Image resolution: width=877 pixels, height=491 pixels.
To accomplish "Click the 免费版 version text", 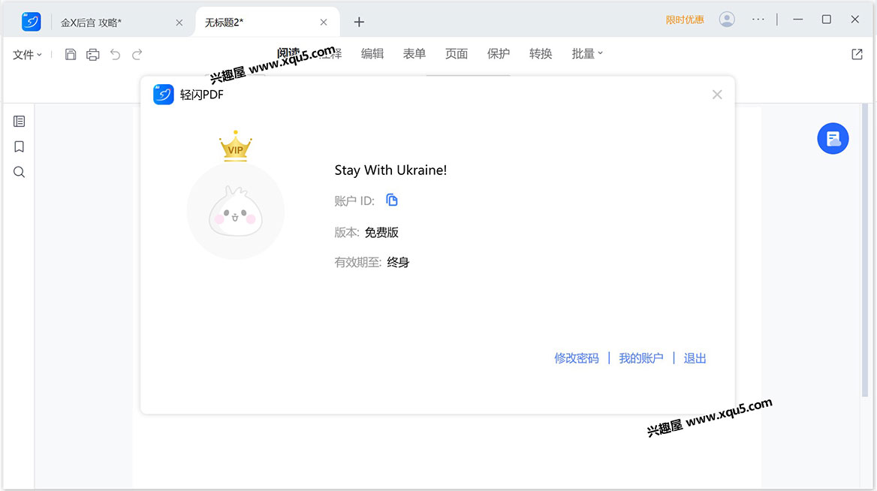I will (381, 233).
